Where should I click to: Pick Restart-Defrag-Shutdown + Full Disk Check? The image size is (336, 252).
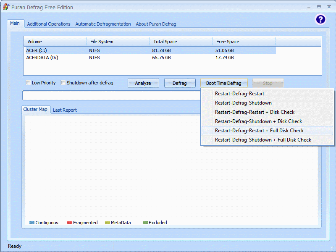coord(267,140)
